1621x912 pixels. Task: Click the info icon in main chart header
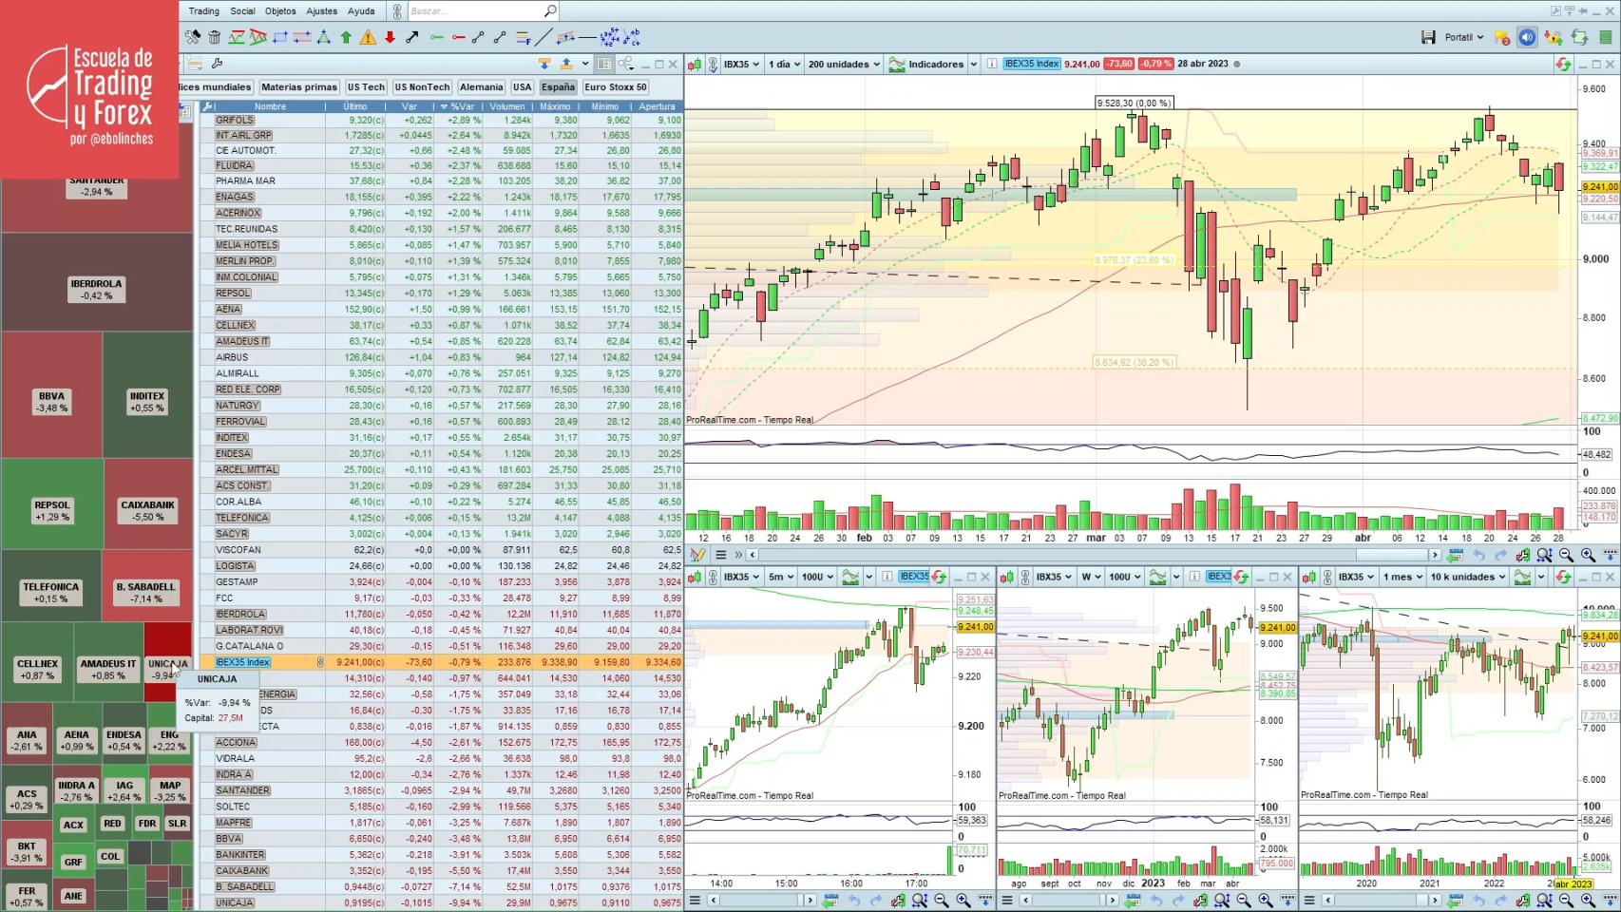pos(991,64)
